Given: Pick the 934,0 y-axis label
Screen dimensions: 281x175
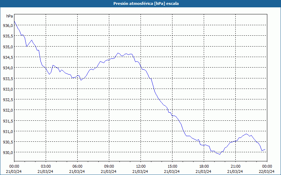Looking at the screenshot, I should (x=8, y=68).
